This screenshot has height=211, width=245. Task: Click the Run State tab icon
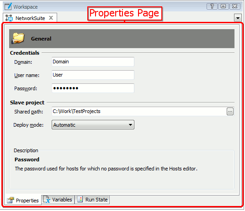[80, 199]
